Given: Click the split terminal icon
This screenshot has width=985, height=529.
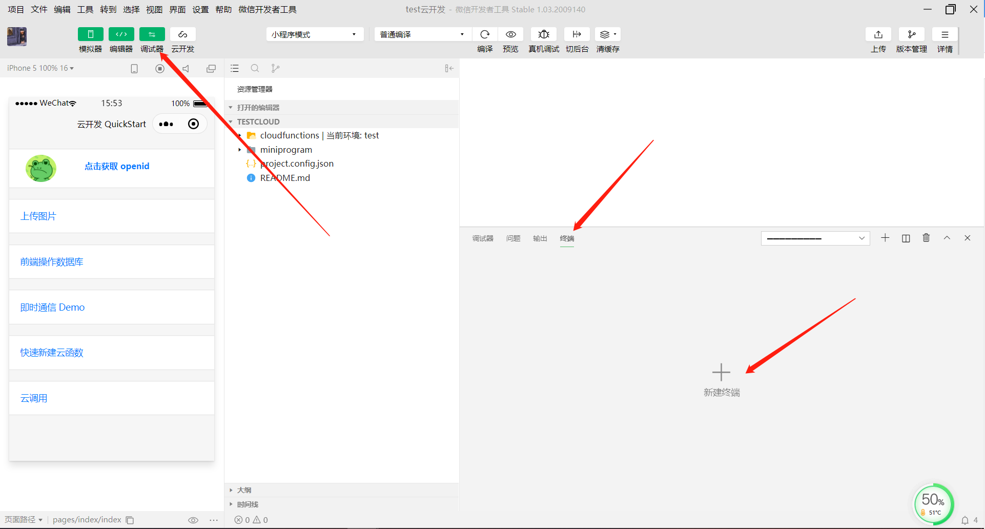Looking at the screenshot, I should pyautogui.click(x=906, y=238).
